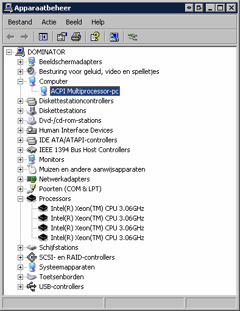Expand Besturing voor geluid, video en spelletjes

[20, 71]
